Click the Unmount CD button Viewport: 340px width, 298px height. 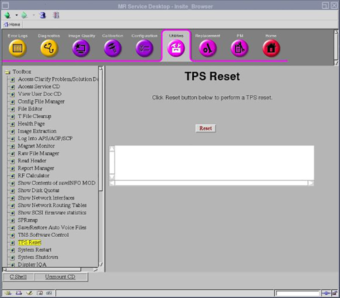click(60, 277)
